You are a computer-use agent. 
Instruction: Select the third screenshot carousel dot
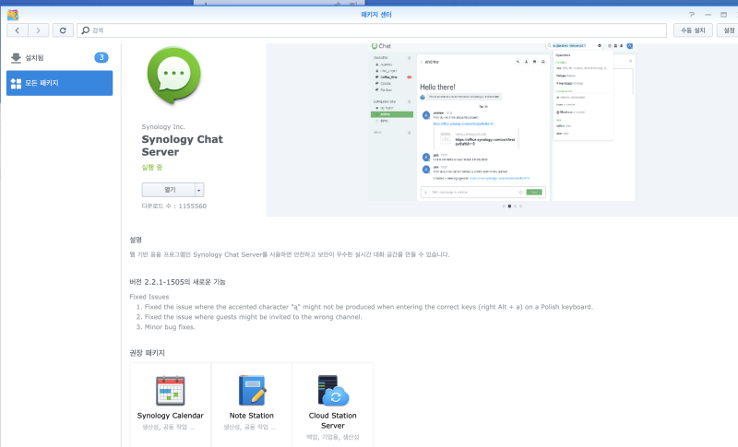(x=515, y=206)
